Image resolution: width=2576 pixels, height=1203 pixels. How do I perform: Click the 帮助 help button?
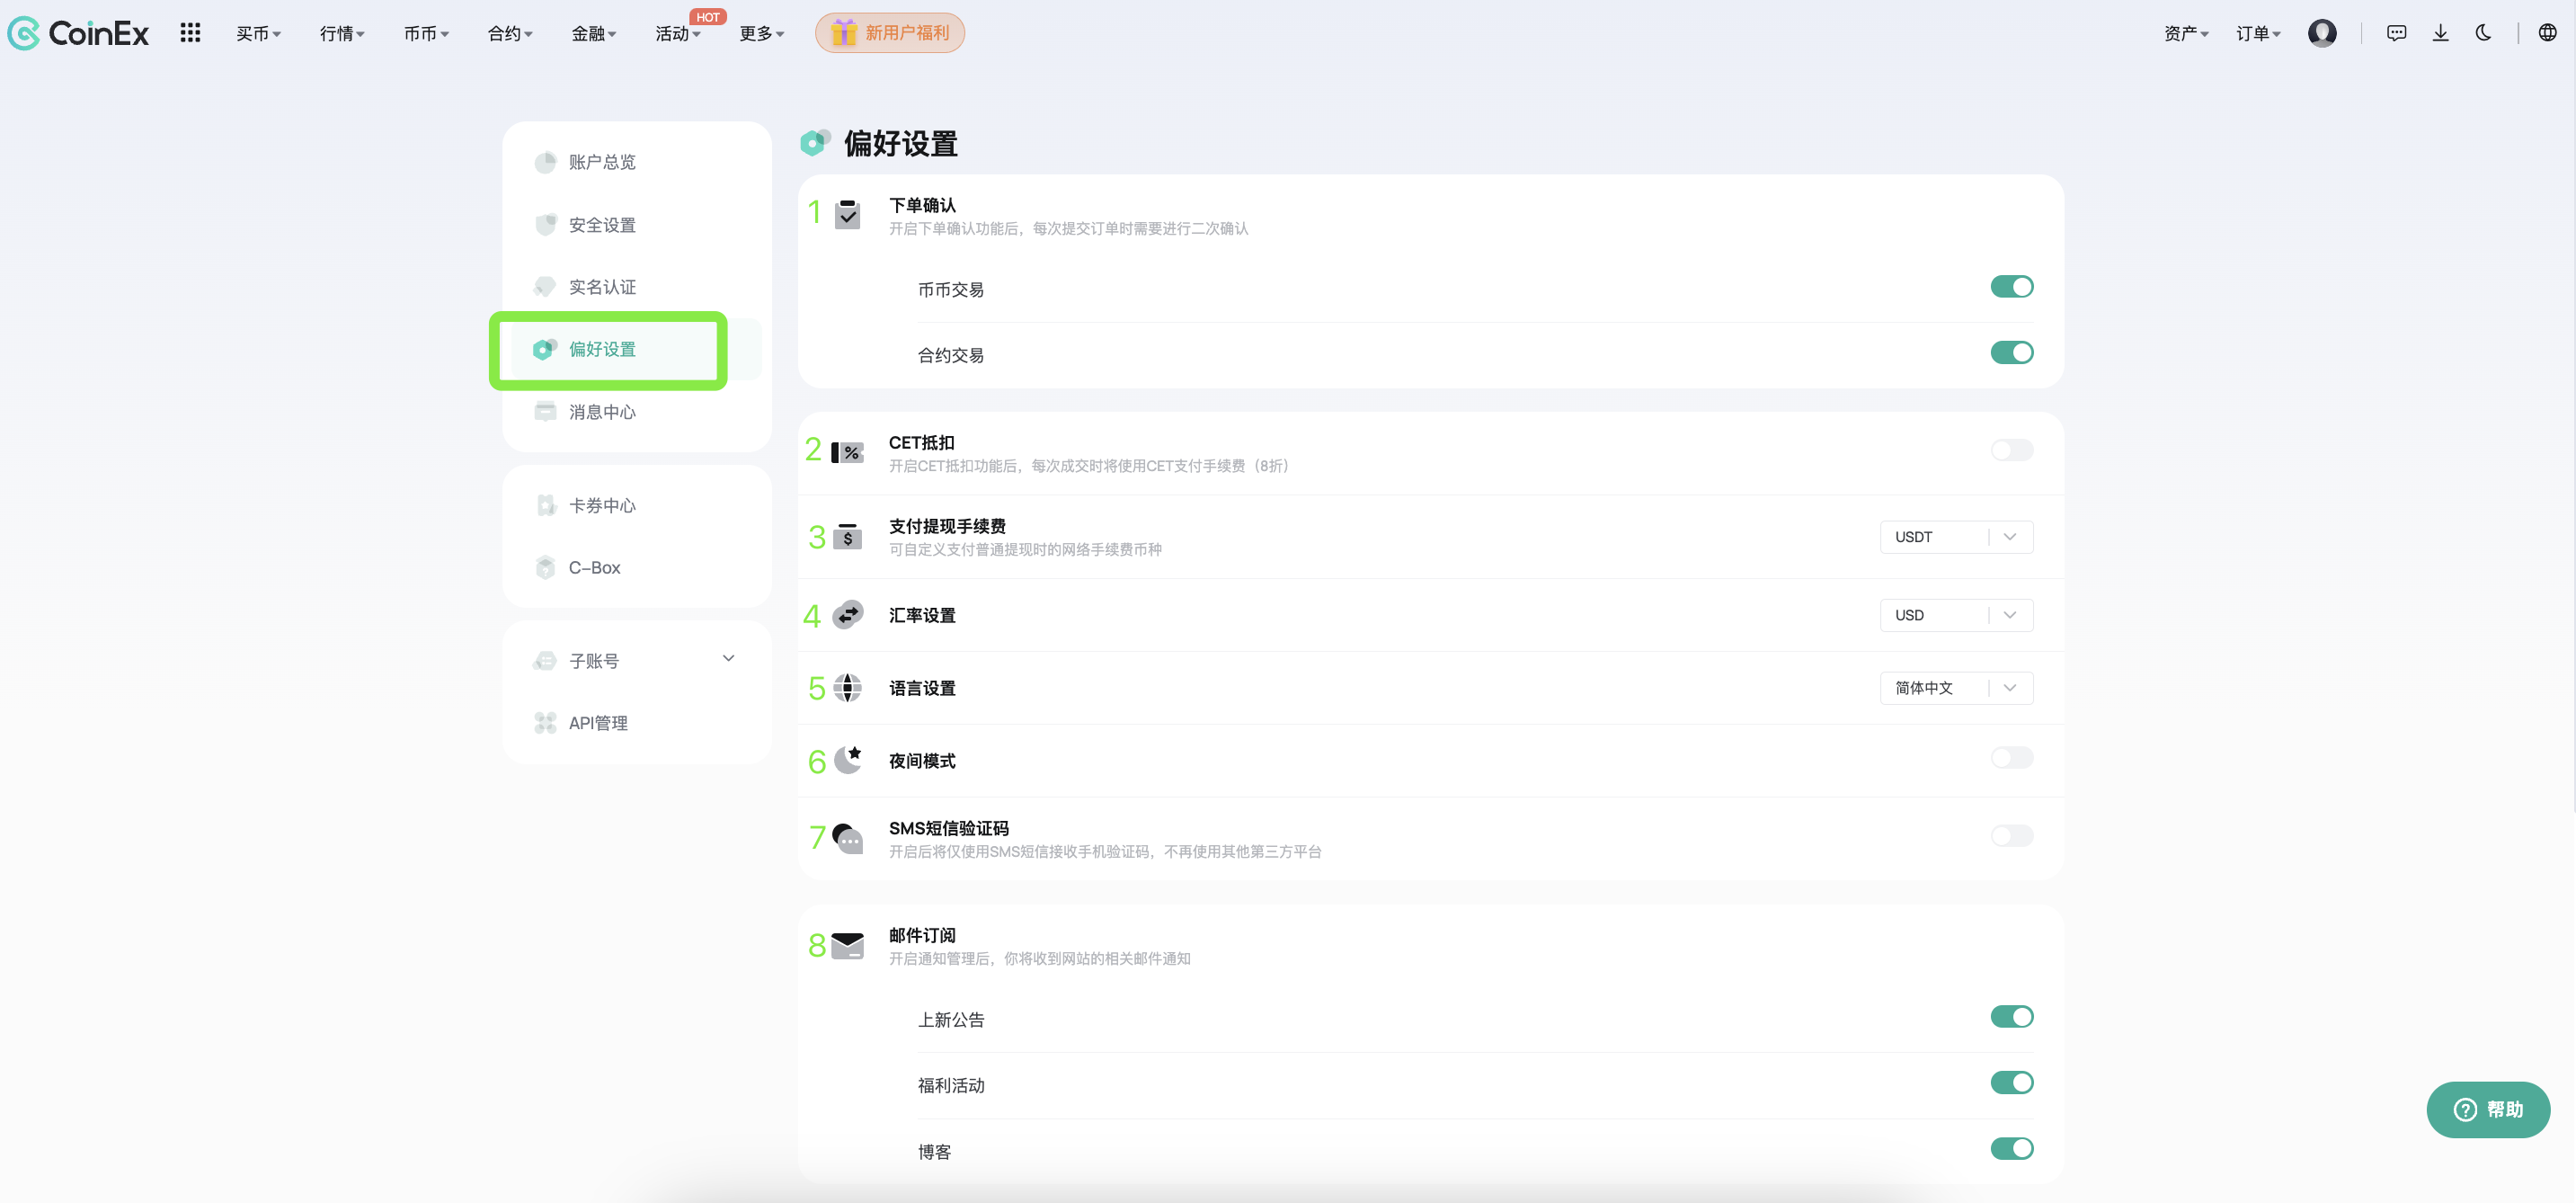coord(2487,1109)
